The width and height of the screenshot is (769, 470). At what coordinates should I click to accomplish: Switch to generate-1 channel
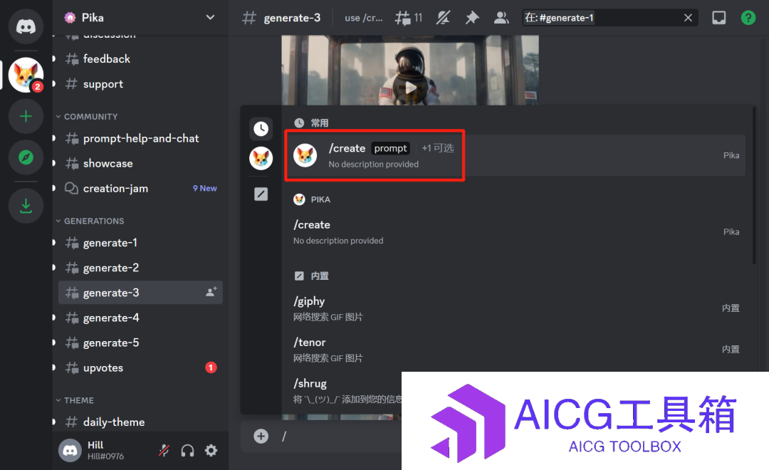click(140, 243)
